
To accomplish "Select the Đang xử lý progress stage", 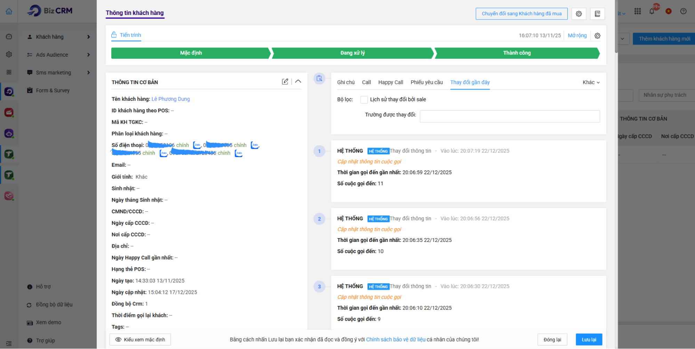I will click(353, 53).
